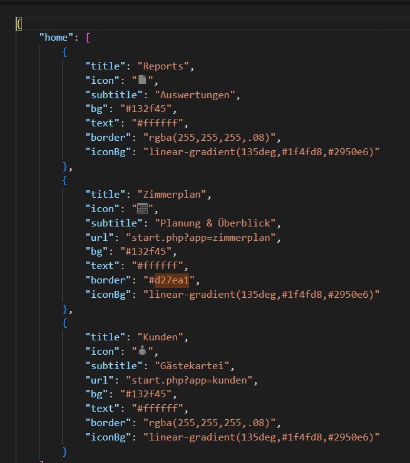Click the opening brace above the Reports title

pos(64,53)
